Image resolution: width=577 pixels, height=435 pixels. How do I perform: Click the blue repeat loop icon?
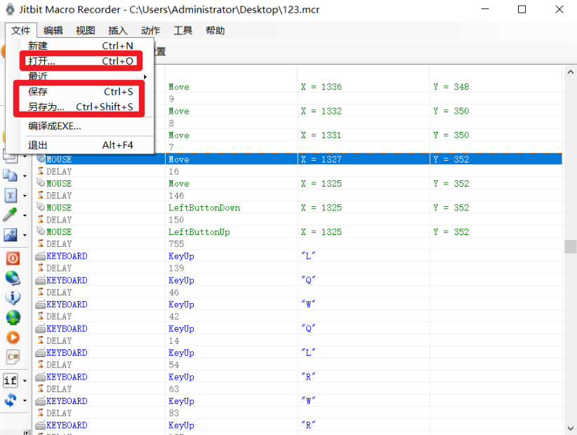pos(11,400)
